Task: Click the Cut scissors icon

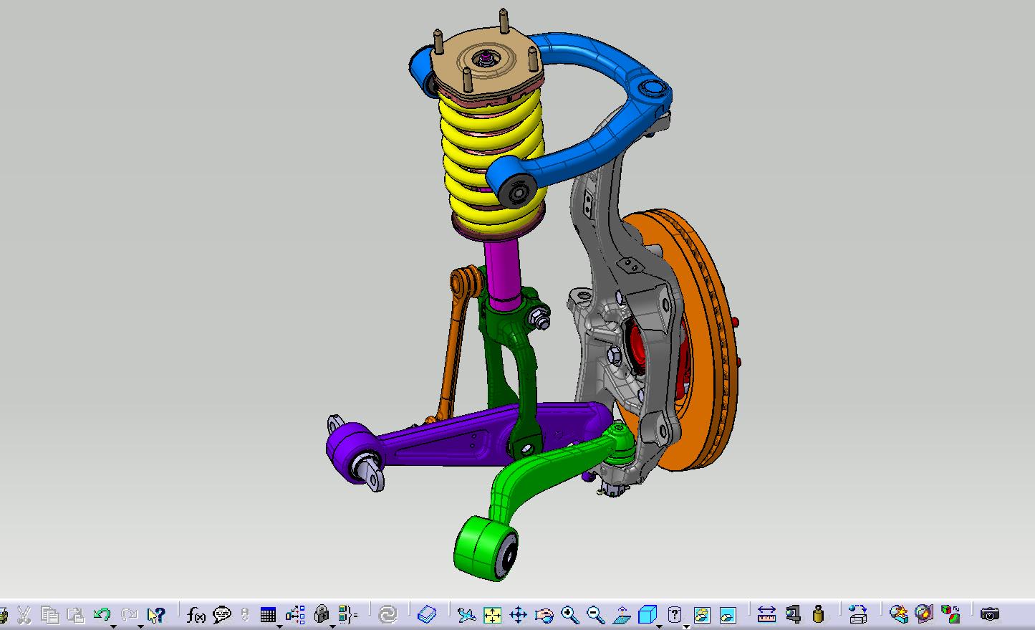Action: [24, 614]
